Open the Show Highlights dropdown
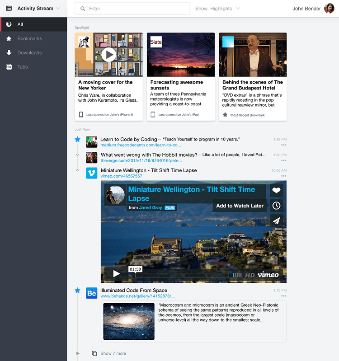The width and height of the screenshot is (339, 361). [x=217, y=9]
